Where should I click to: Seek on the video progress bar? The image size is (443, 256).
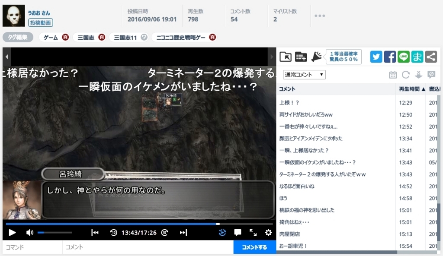click(139, 224)
